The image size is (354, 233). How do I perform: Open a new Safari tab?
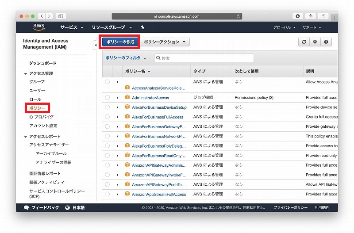point(335,18)
